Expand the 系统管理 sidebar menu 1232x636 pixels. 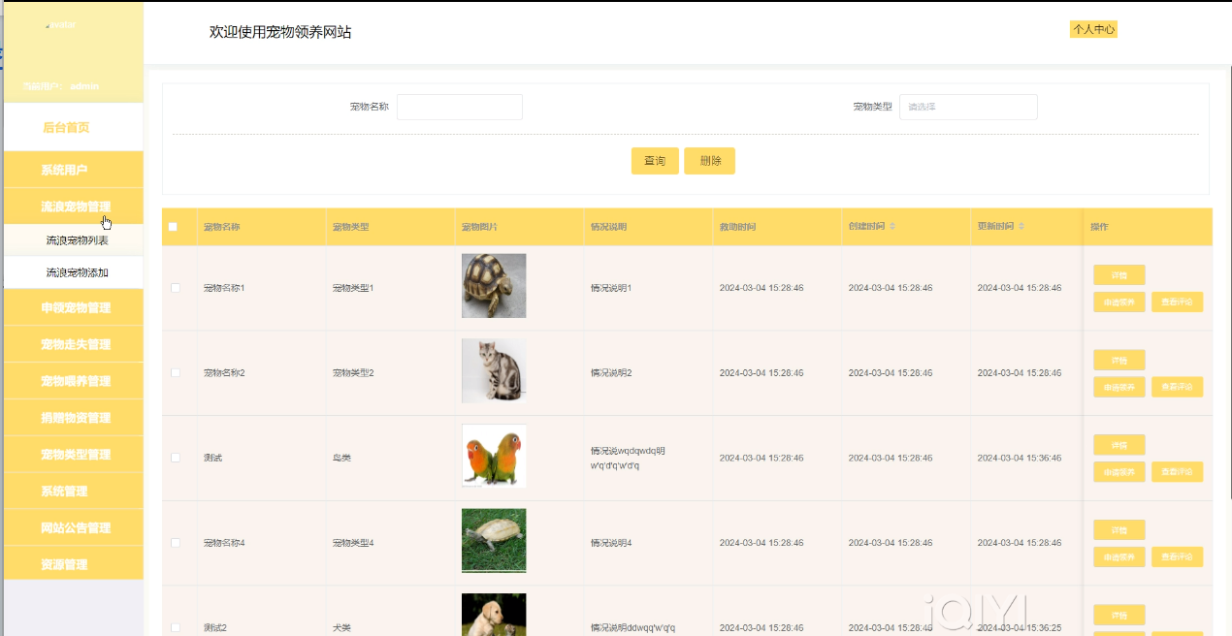[74, 492]
